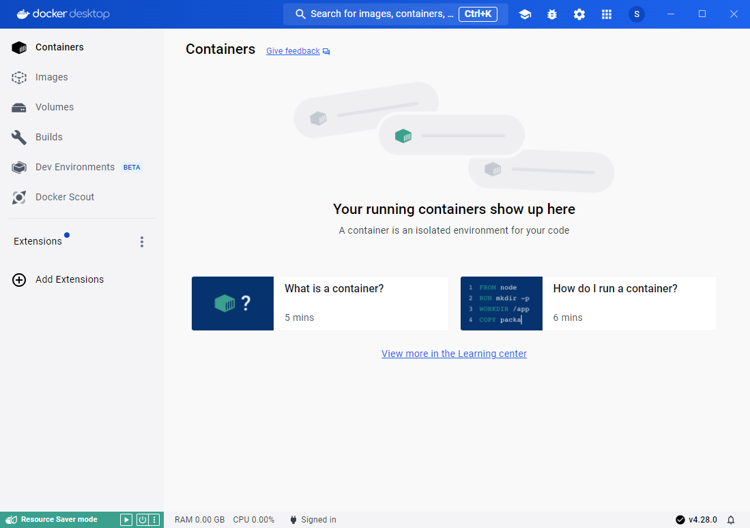Click the Builds wrench icon

[19, 138]
